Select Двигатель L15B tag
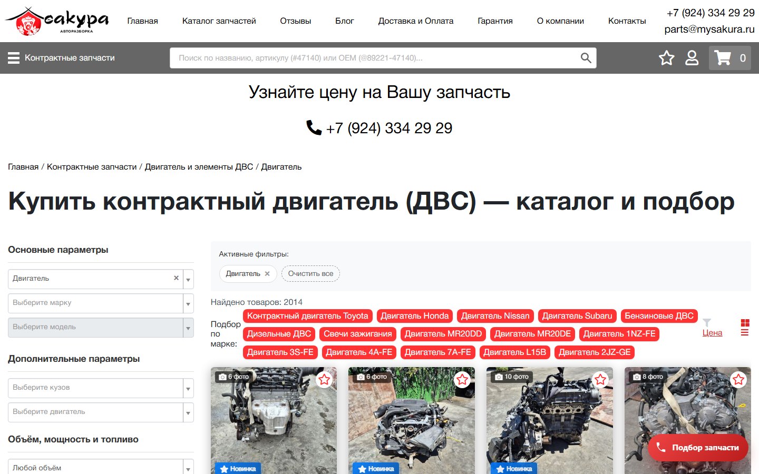 click(x=515, y=352)
